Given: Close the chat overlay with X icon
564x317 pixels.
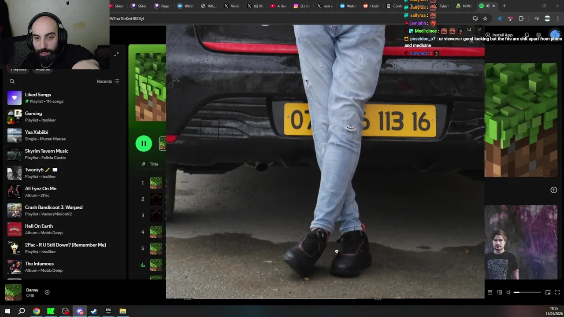Looking at the screenshot, I should point(480,30).
